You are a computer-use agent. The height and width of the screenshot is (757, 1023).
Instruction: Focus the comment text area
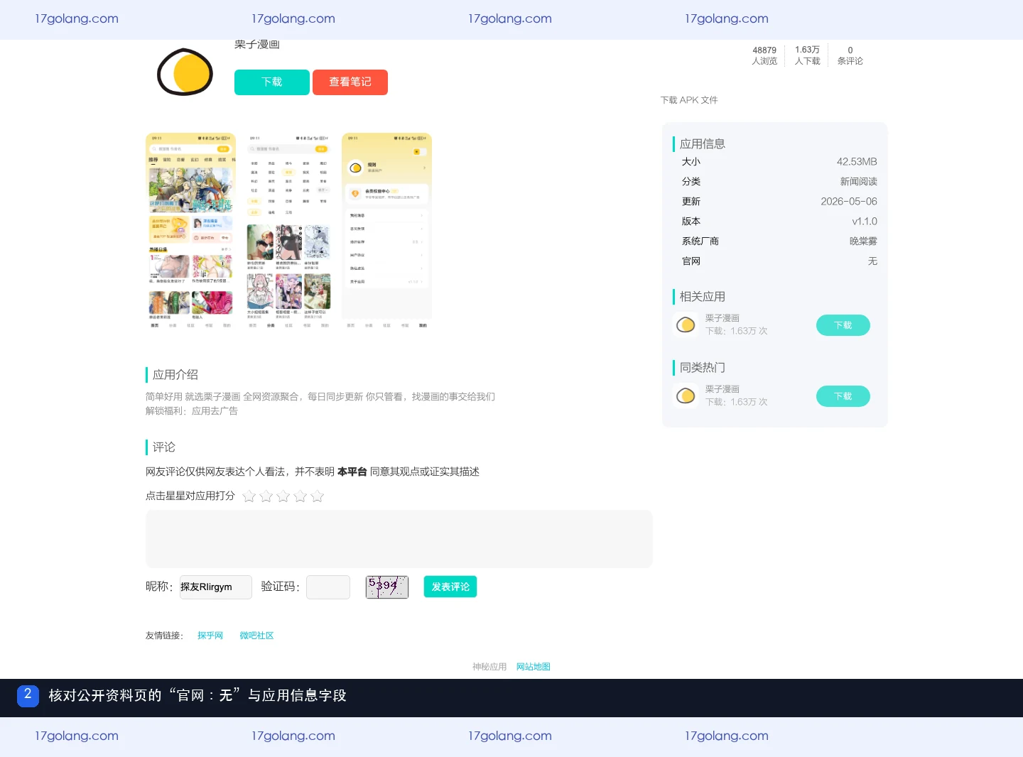(x=399, y=539)
